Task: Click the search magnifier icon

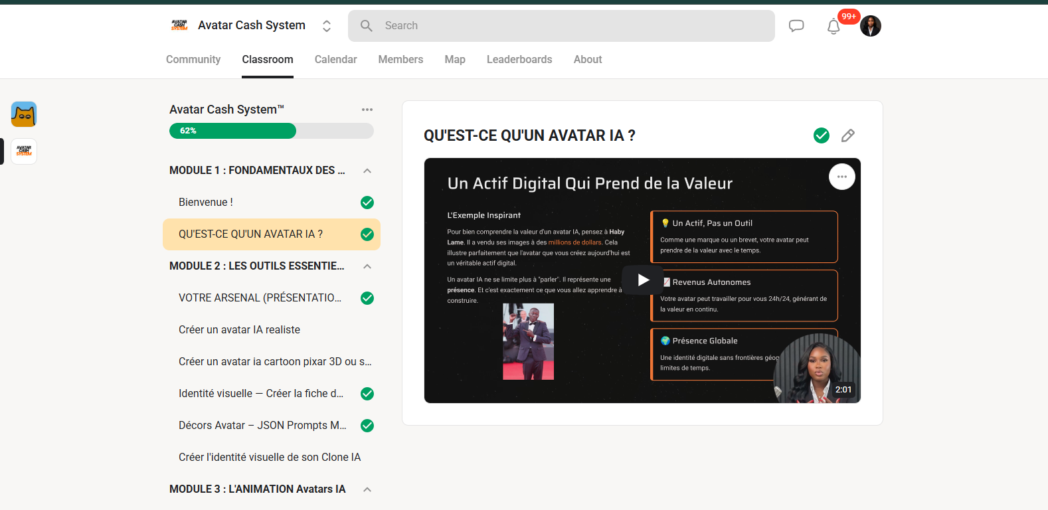Action: tap(367, 26)
